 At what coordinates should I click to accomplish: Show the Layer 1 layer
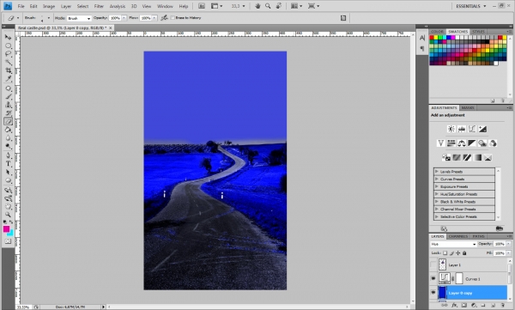tap(433, 264)
